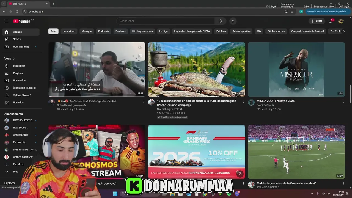Reload the page in Chrome
Viewport: 352px width, 198px height.
[17, 12]
